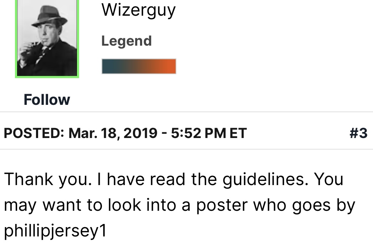Follow the user Wizerguy
This screenshot has height=245, width=373.
pyautogui.click(x=47, y=99)
